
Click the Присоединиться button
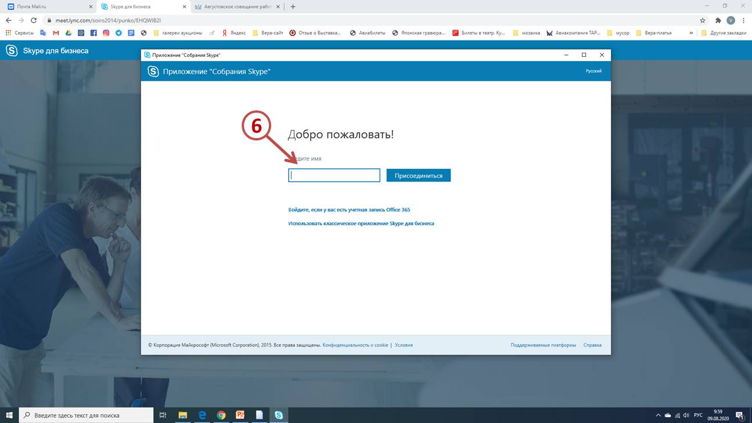(x=419, y=175)
